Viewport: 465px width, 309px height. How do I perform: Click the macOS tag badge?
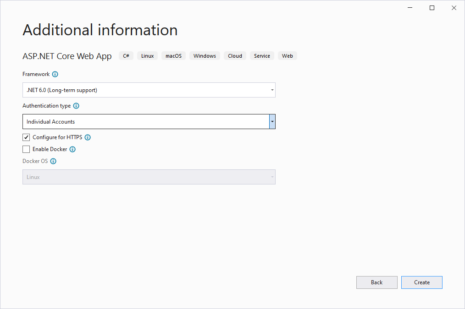pos(173,55)
